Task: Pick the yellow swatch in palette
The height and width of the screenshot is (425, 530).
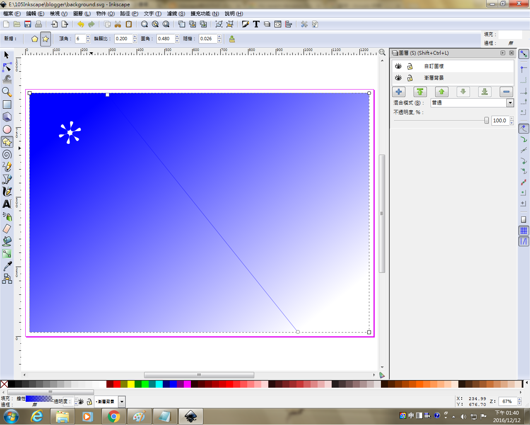Action: (x=131, y=384)
